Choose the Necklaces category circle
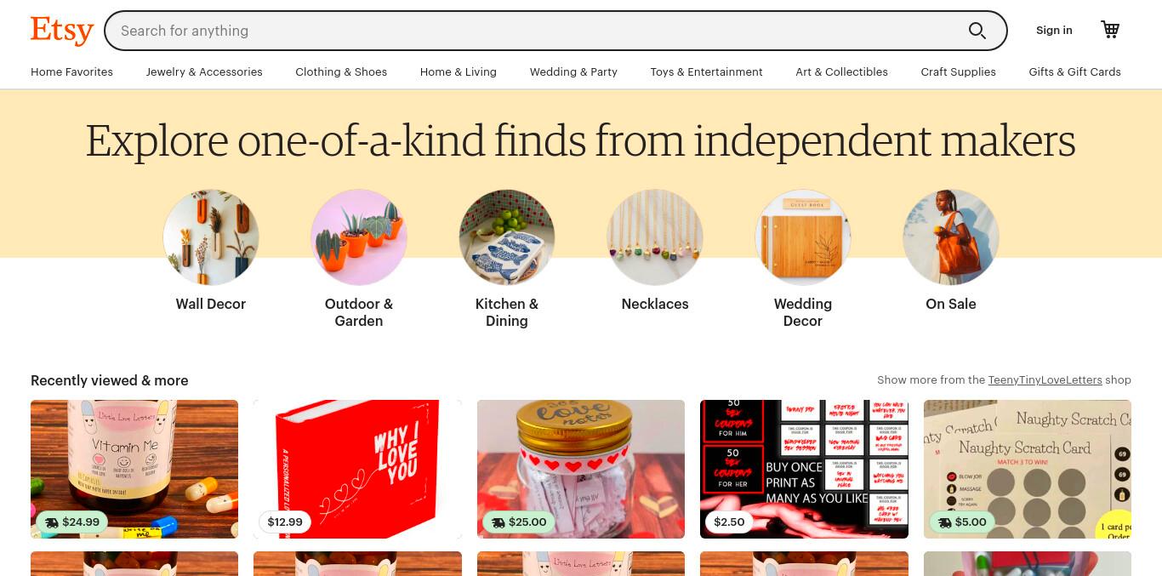The height and width of the screenshot is (576, 1162). 655,237
